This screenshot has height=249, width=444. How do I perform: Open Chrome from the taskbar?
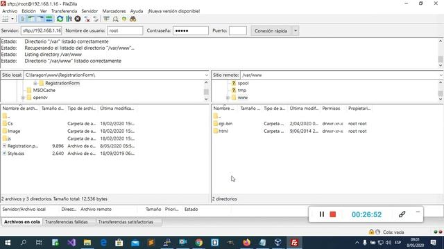[199, 243]
